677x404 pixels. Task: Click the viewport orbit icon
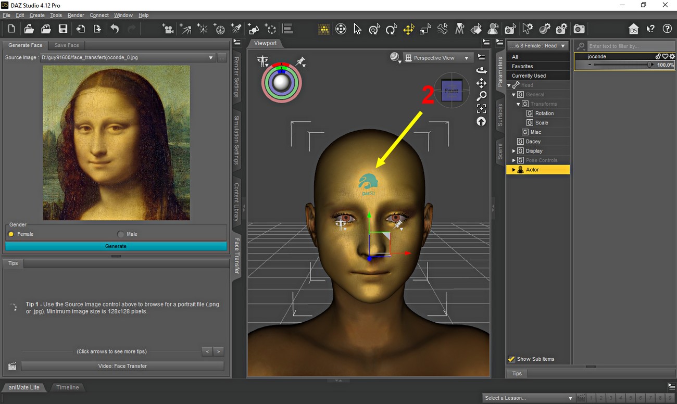click(x=481, y=70)
